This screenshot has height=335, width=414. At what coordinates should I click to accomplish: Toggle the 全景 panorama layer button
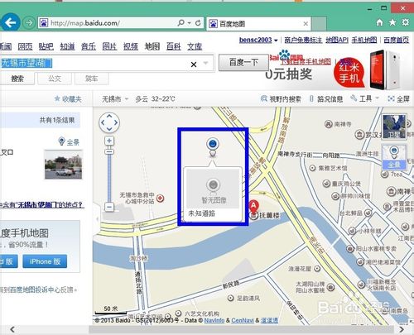click(394, 157)
